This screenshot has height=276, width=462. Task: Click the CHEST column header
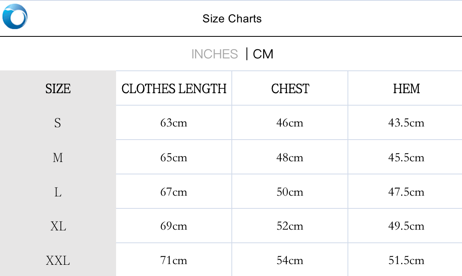coord(290,88)
